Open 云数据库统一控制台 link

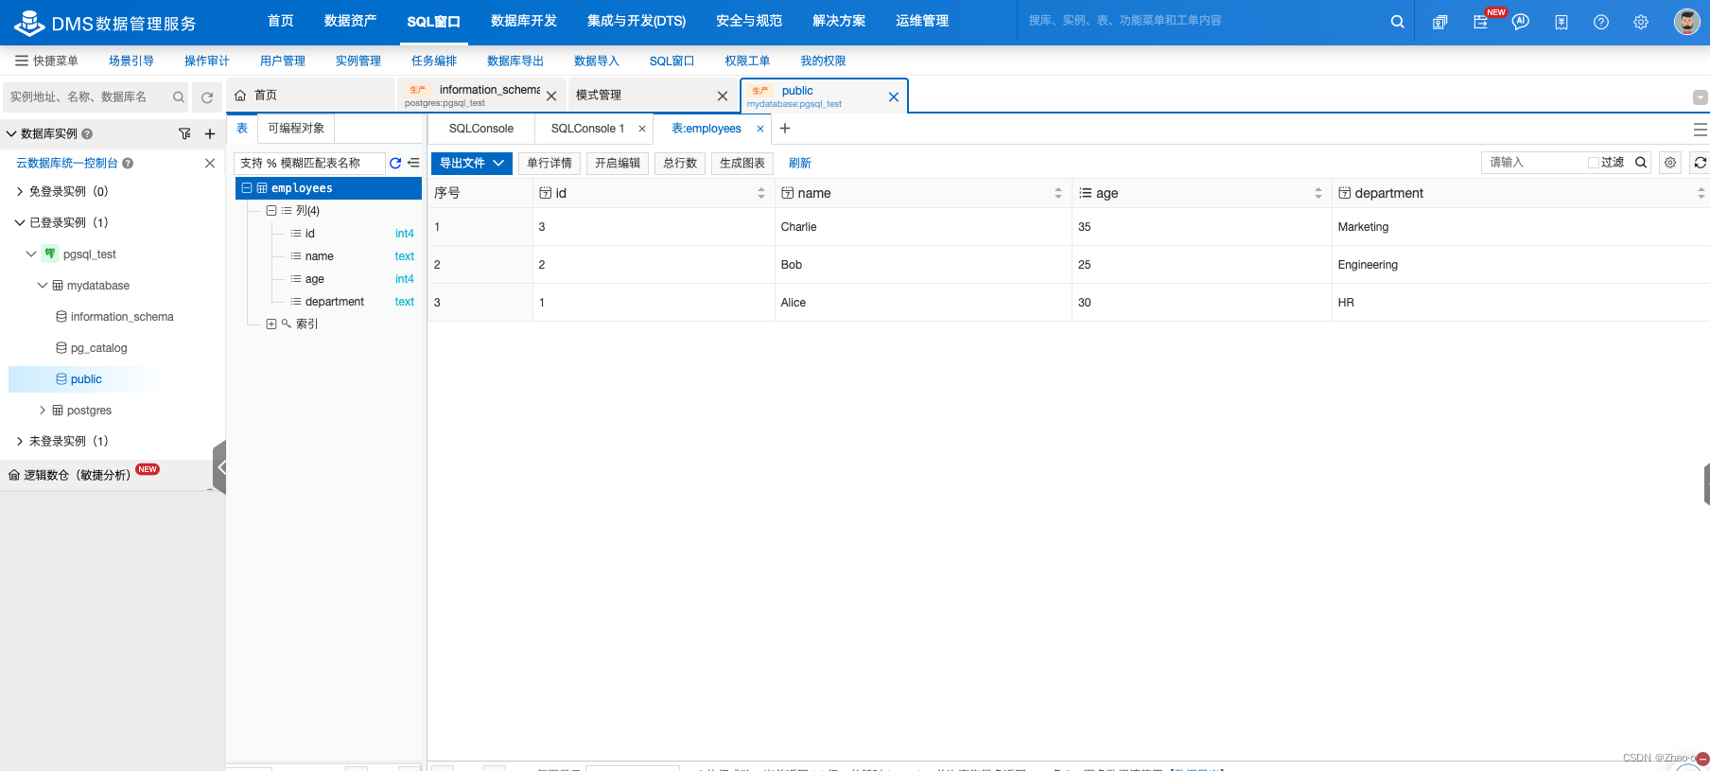[x=67, y=164]
